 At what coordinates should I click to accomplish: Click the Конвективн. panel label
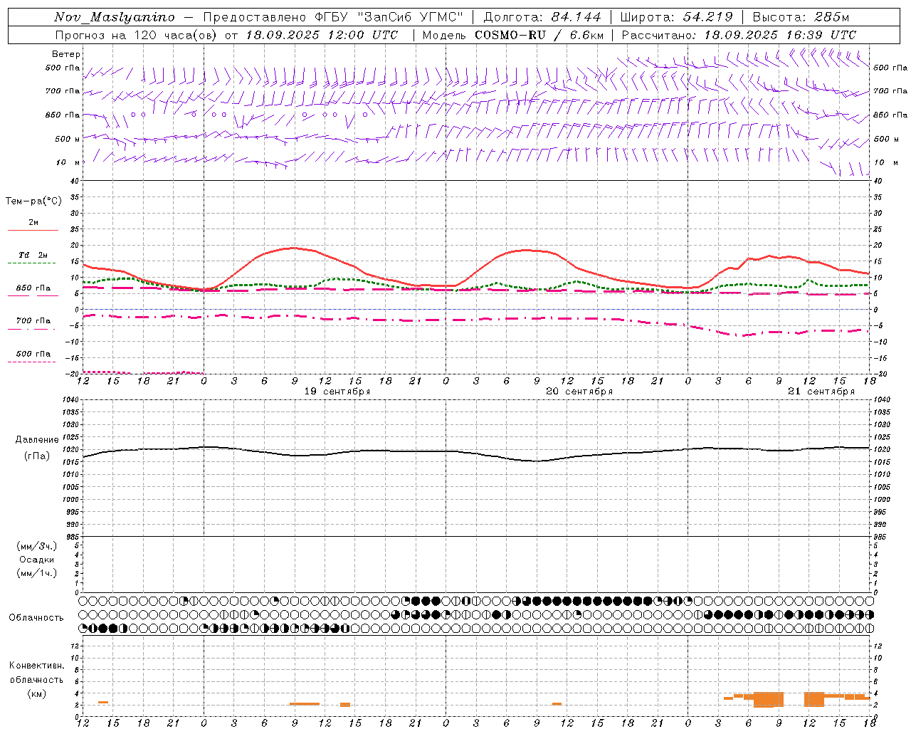point(36,666)
